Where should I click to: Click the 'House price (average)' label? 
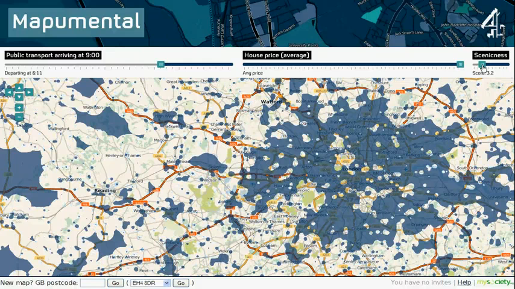pos(277,55)
